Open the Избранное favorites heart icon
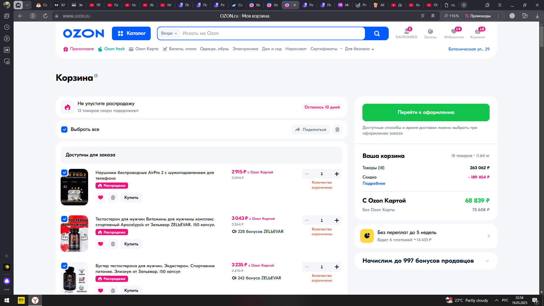 click(x=454, y=33)
